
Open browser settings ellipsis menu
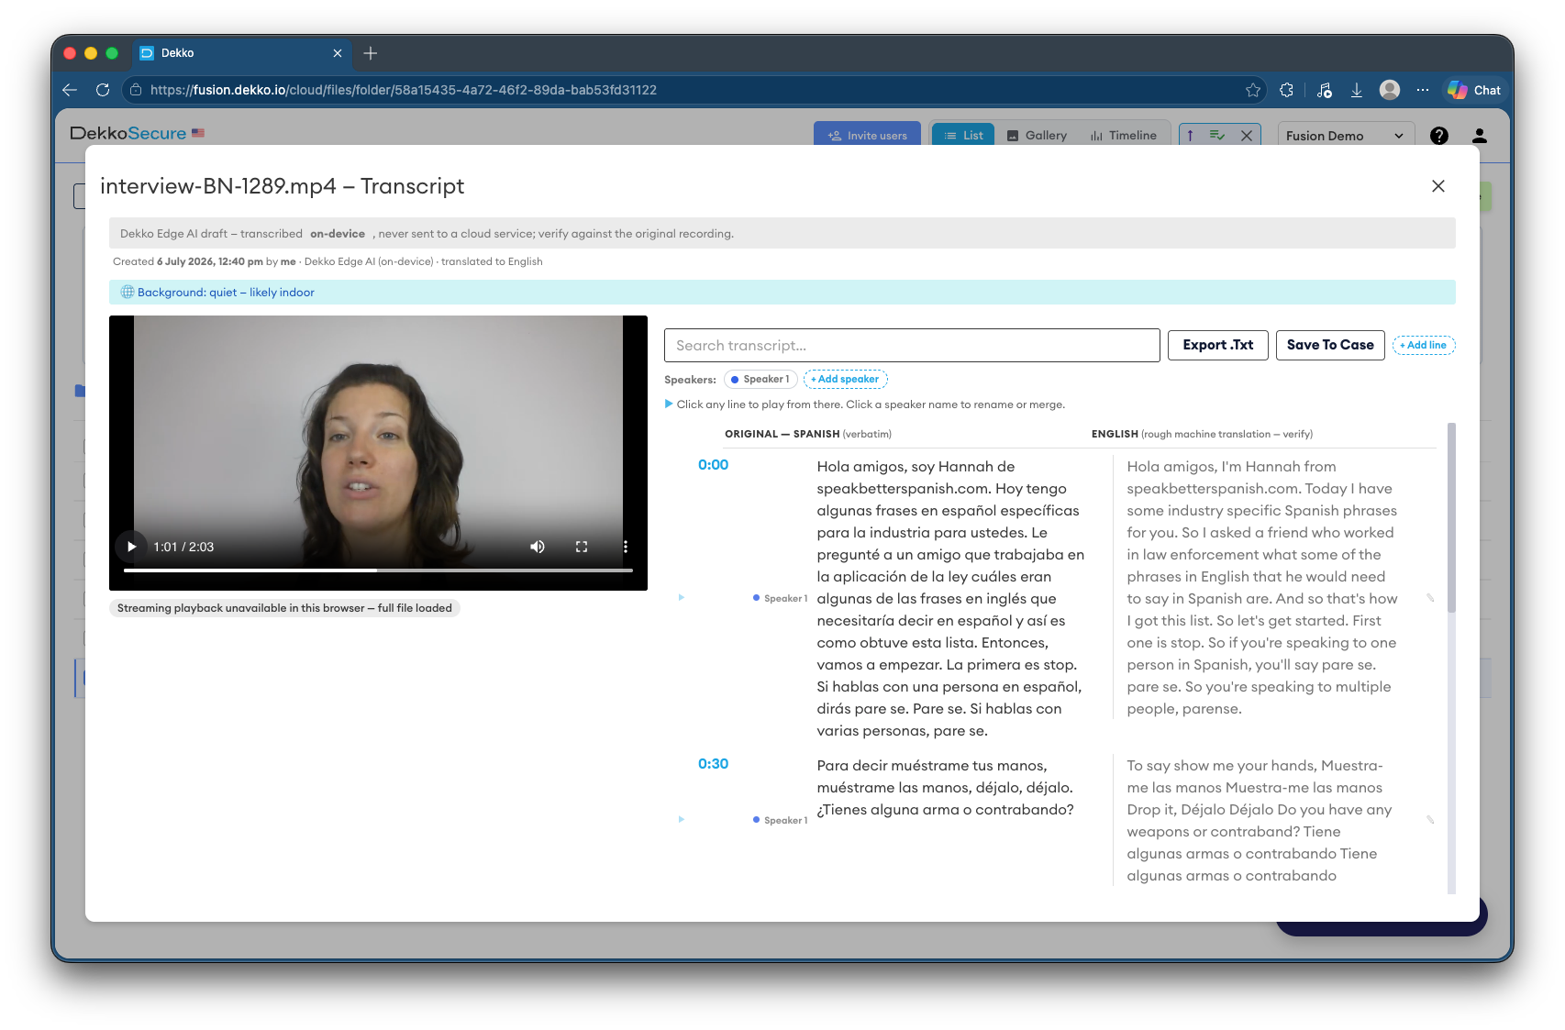point(1423,90)
